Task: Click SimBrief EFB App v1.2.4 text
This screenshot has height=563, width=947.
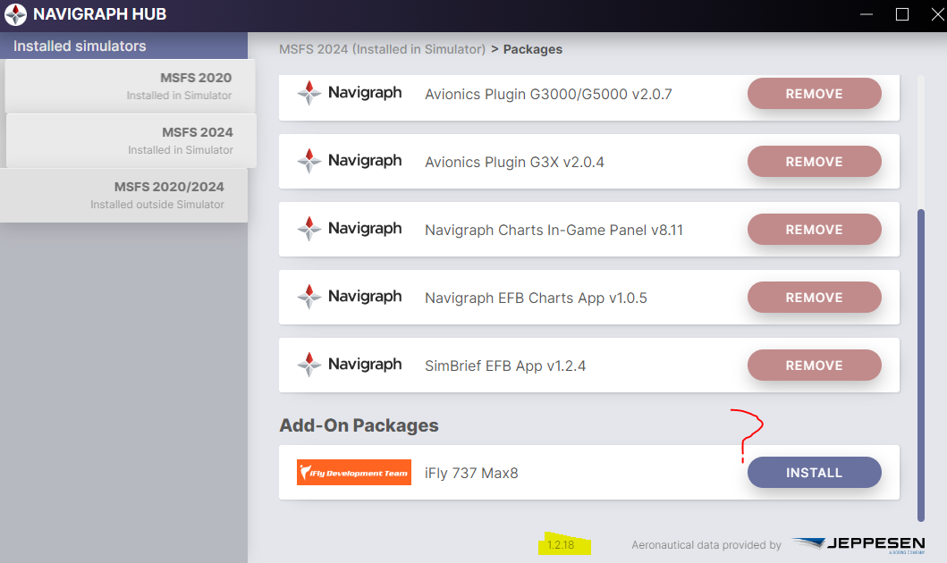Action: click(505, 366)
